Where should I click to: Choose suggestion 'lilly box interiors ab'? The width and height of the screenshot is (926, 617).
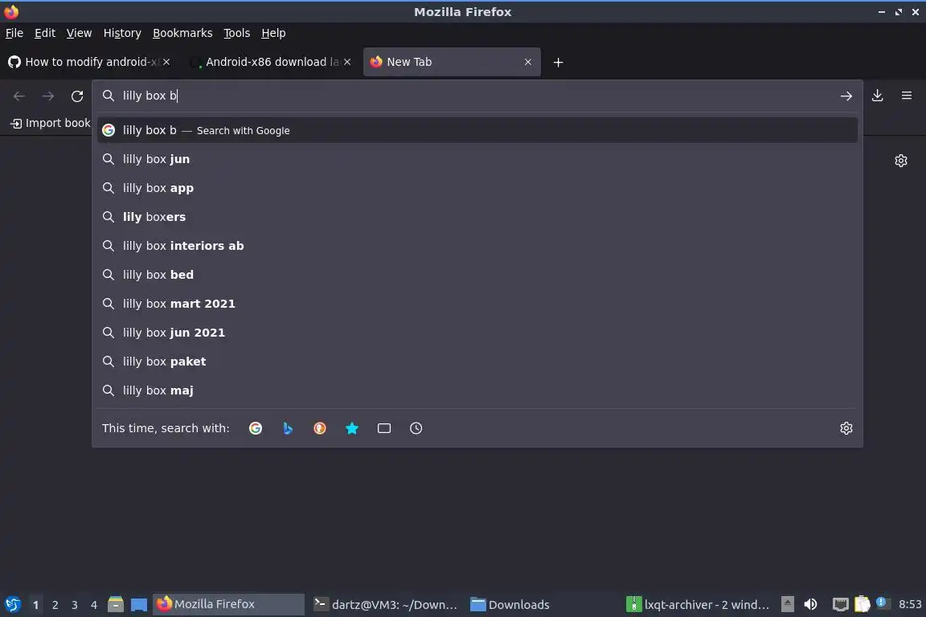477,246
